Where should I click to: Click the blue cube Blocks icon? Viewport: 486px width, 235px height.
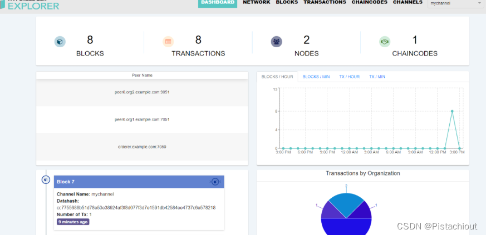tap(60, 42)
